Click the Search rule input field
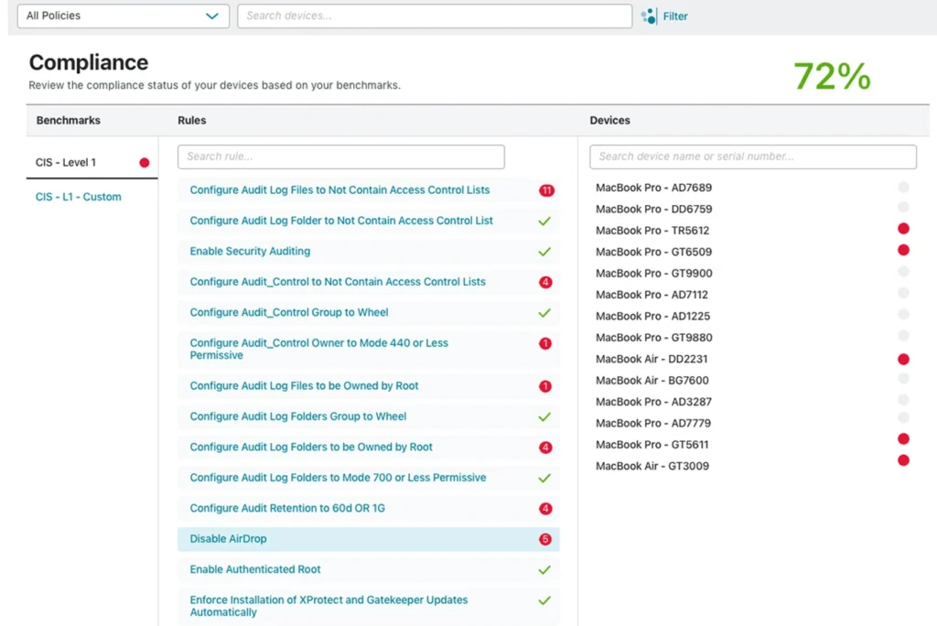 (340, 156)
